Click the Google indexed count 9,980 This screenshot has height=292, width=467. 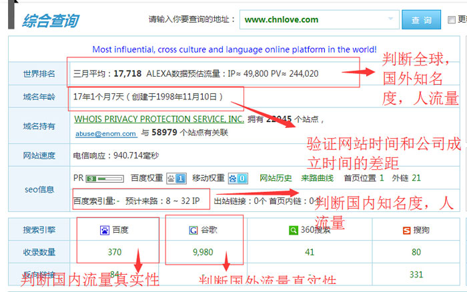[203, 252]
